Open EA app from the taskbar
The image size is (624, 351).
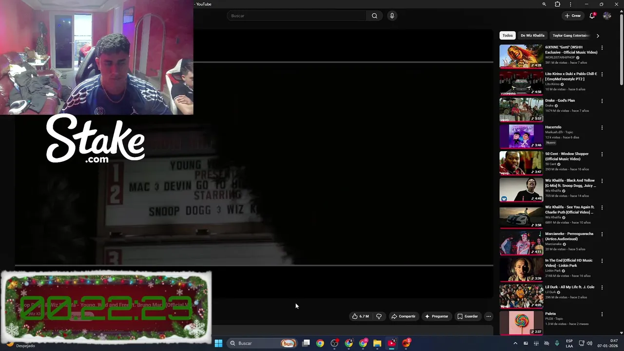[406, 343]
